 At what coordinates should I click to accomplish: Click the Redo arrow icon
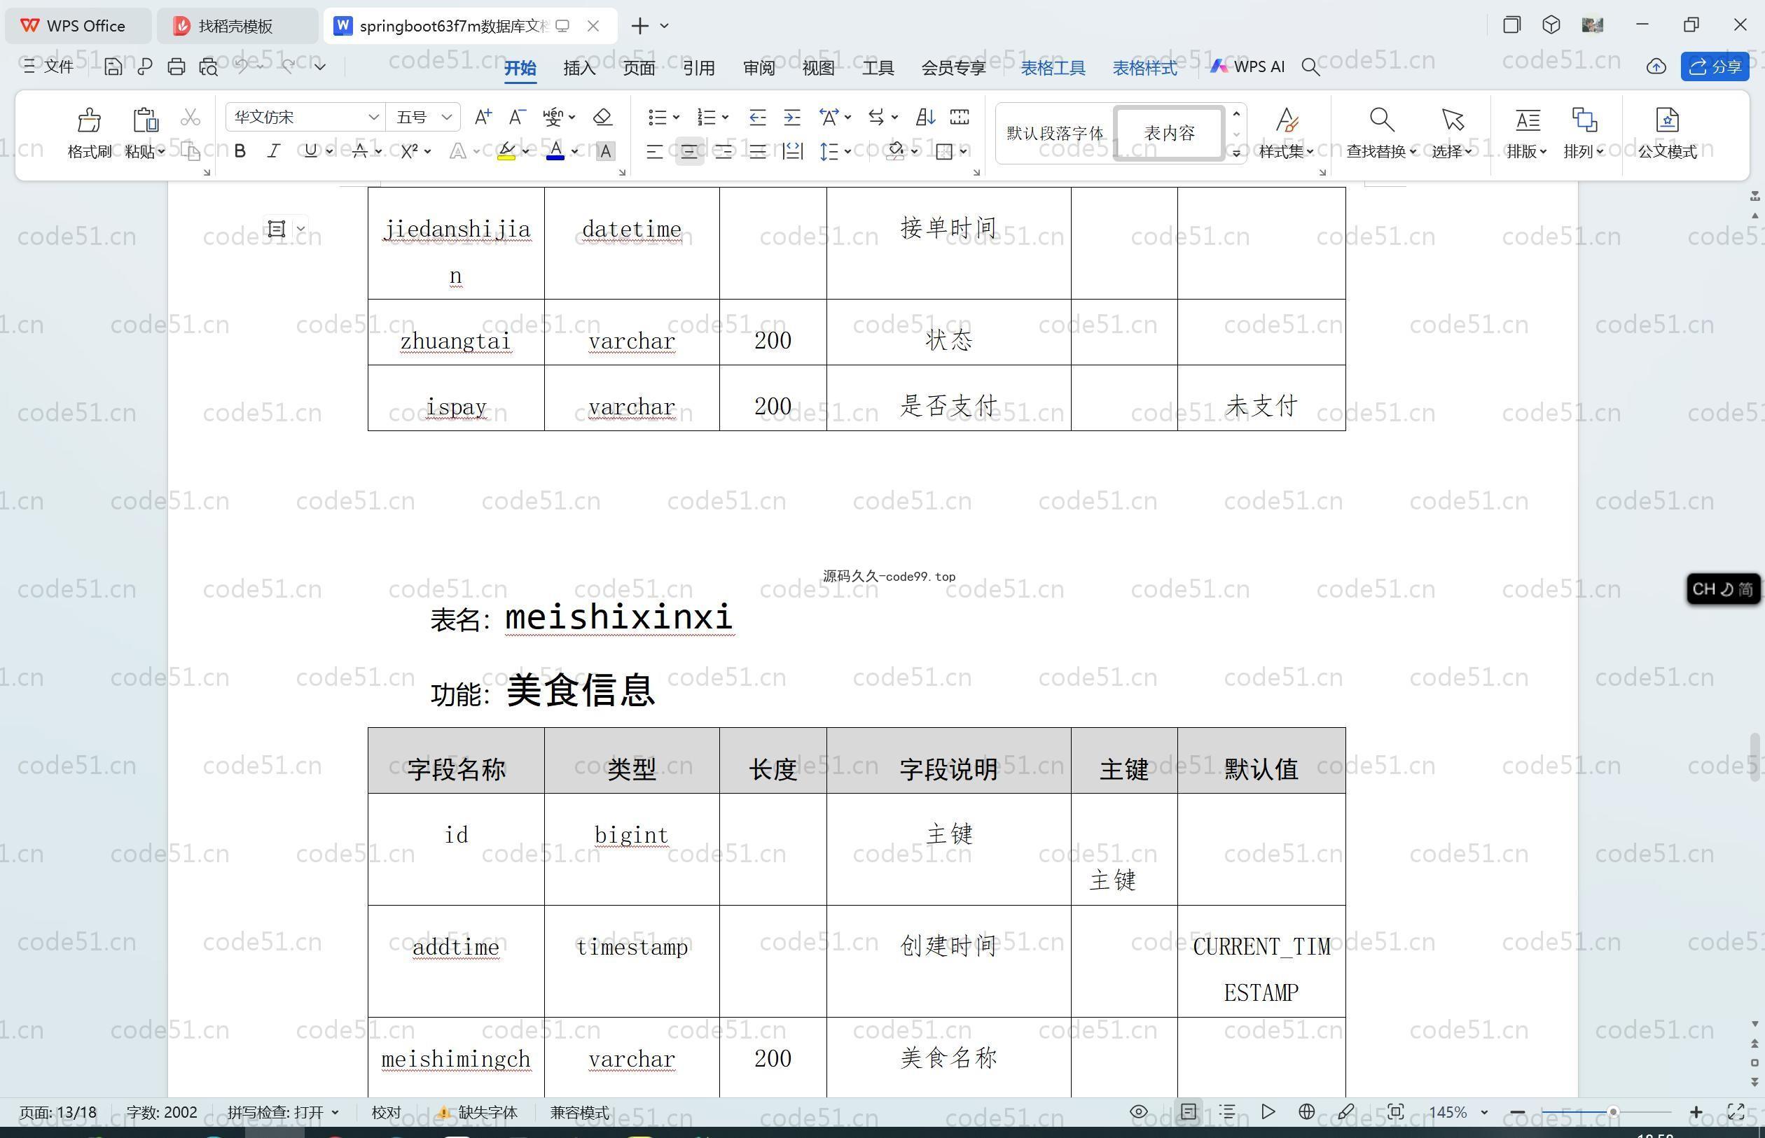(x=288, y=66)
